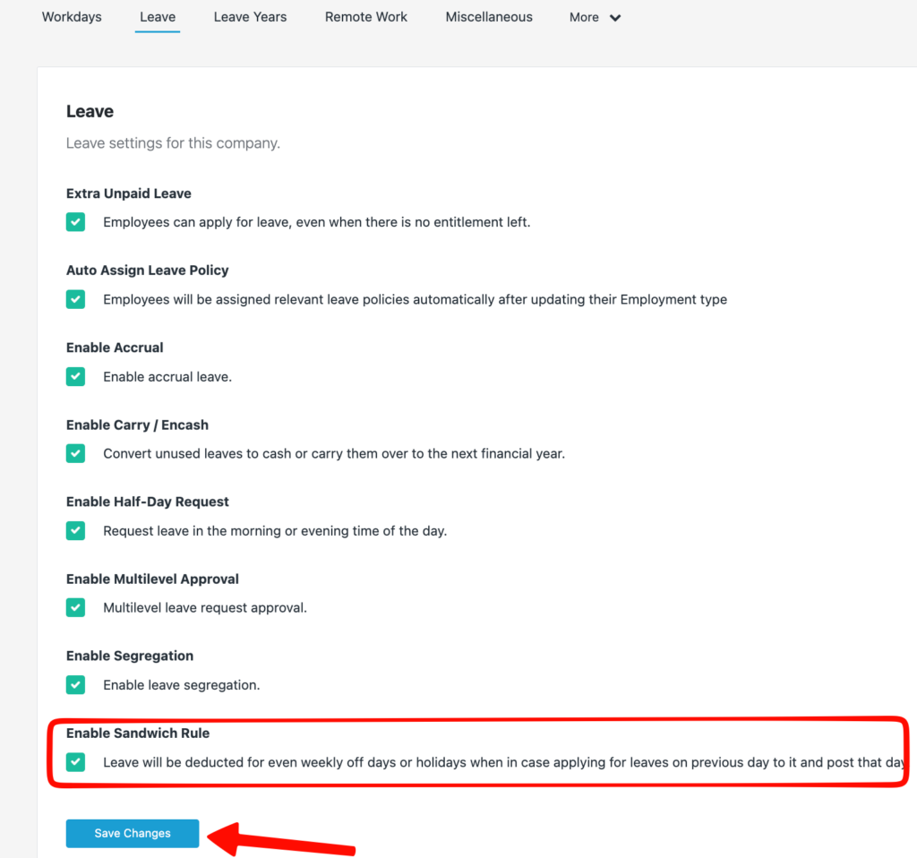Image resolution: width=917 pixels, height=858 pixels.
Task: Toggle the Enable Multilevel Approval checkbox
Action: point(76,607)
